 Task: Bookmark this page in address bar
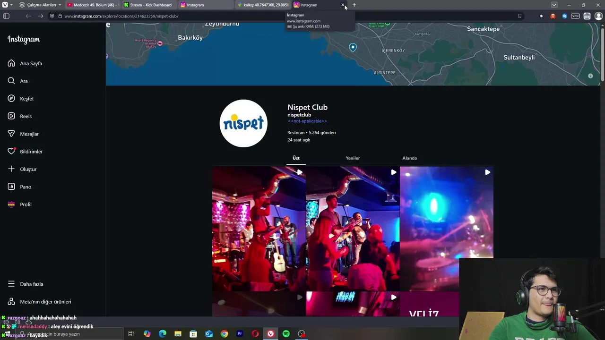tap(519, 16)
